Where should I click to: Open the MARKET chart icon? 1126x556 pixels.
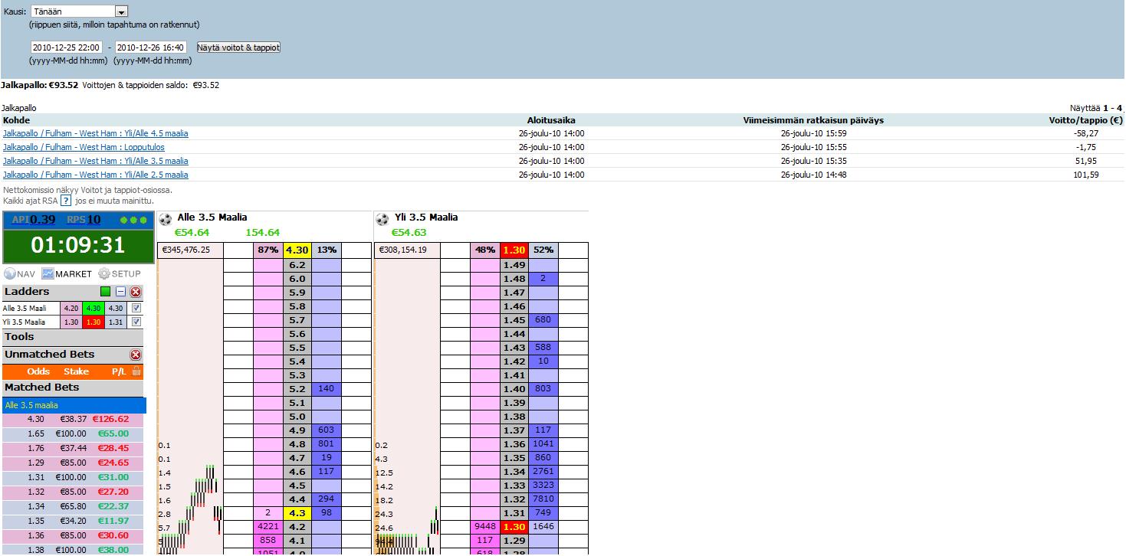(48, 274)
